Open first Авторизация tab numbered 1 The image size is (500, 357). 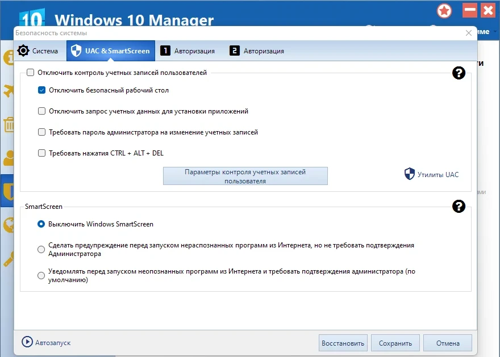(188, 51)
